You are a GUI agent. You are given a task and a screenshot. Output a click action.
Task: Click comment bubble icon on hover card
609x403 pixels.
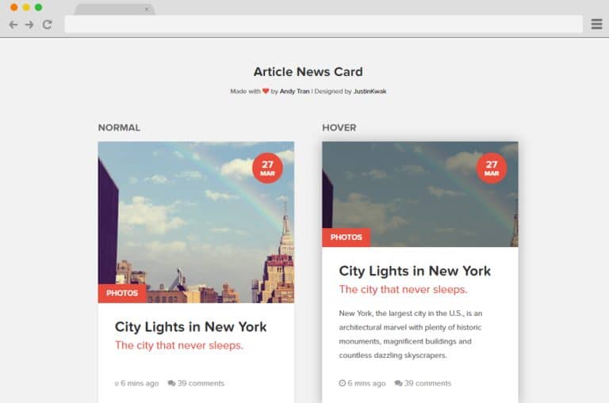398,383
